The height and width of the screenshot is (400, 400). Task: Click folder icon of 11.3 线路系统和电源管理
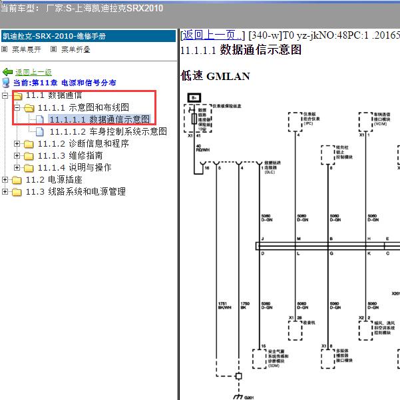[17, 192]
